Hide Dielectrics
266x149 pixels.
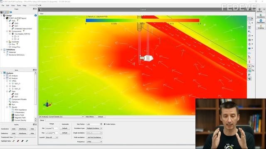[x=32, y=133]
